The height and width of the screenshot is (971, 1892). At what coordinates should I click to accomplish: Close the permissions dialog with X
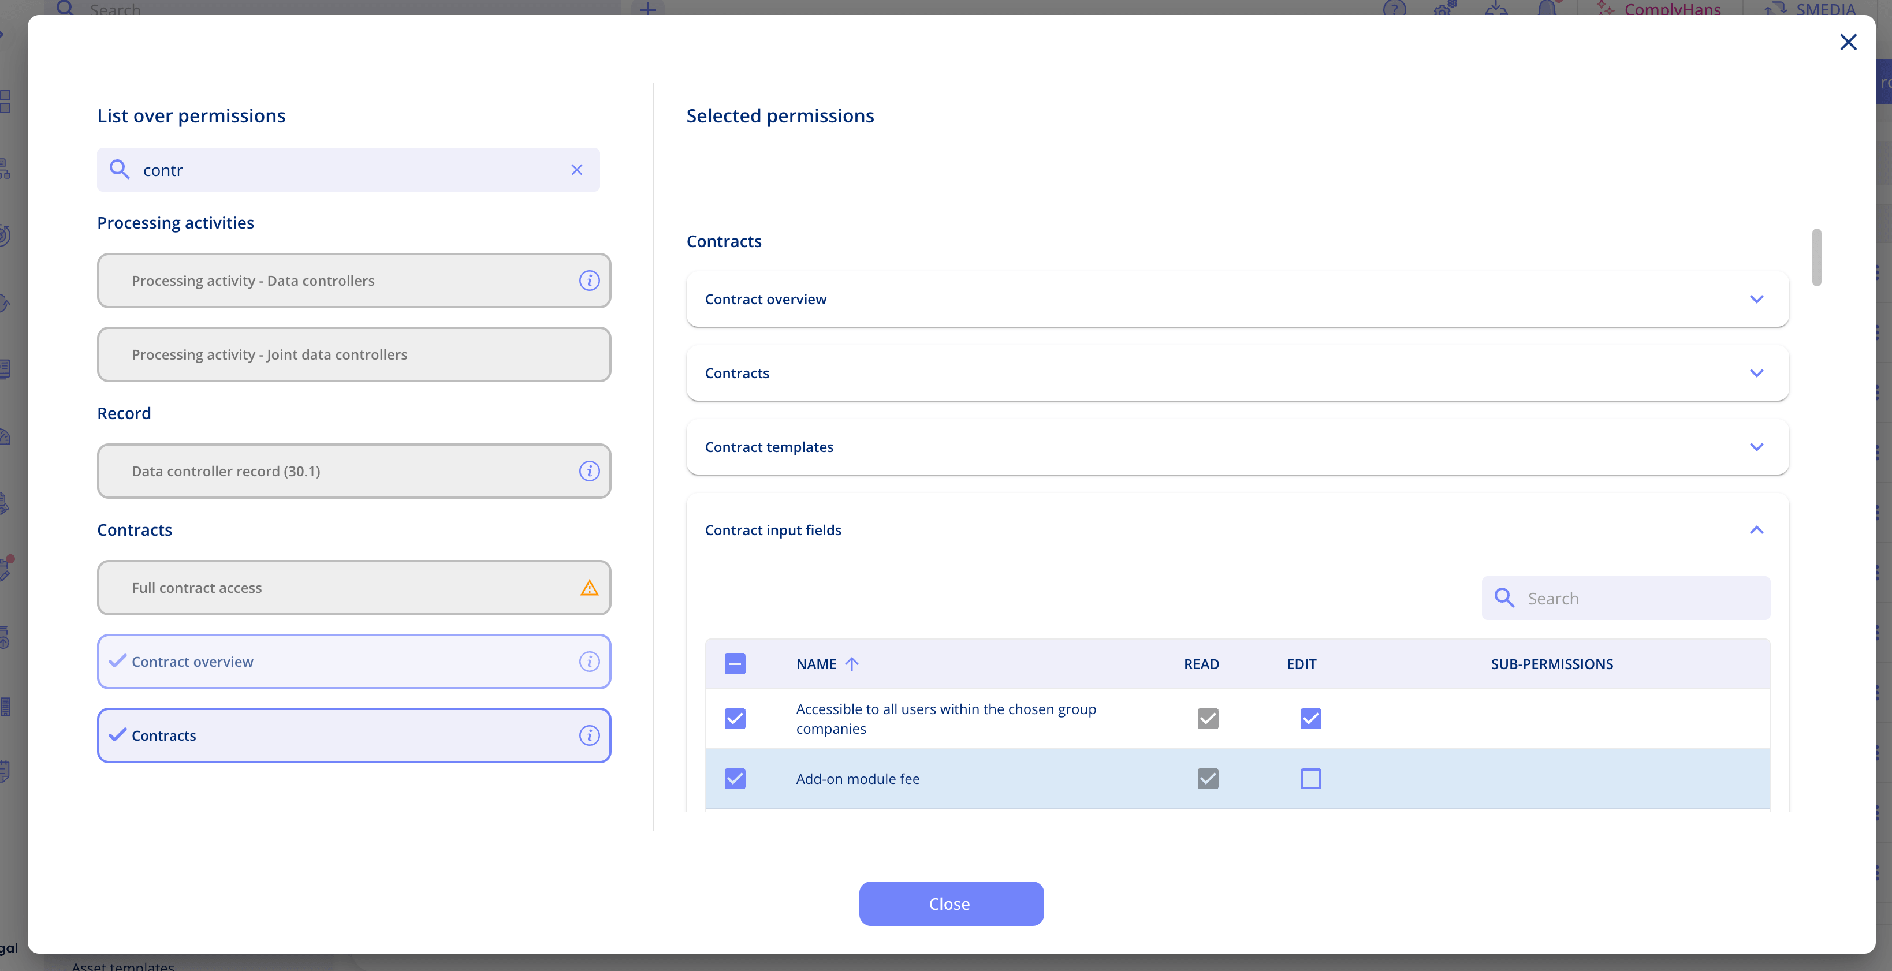click(1848, 42)
